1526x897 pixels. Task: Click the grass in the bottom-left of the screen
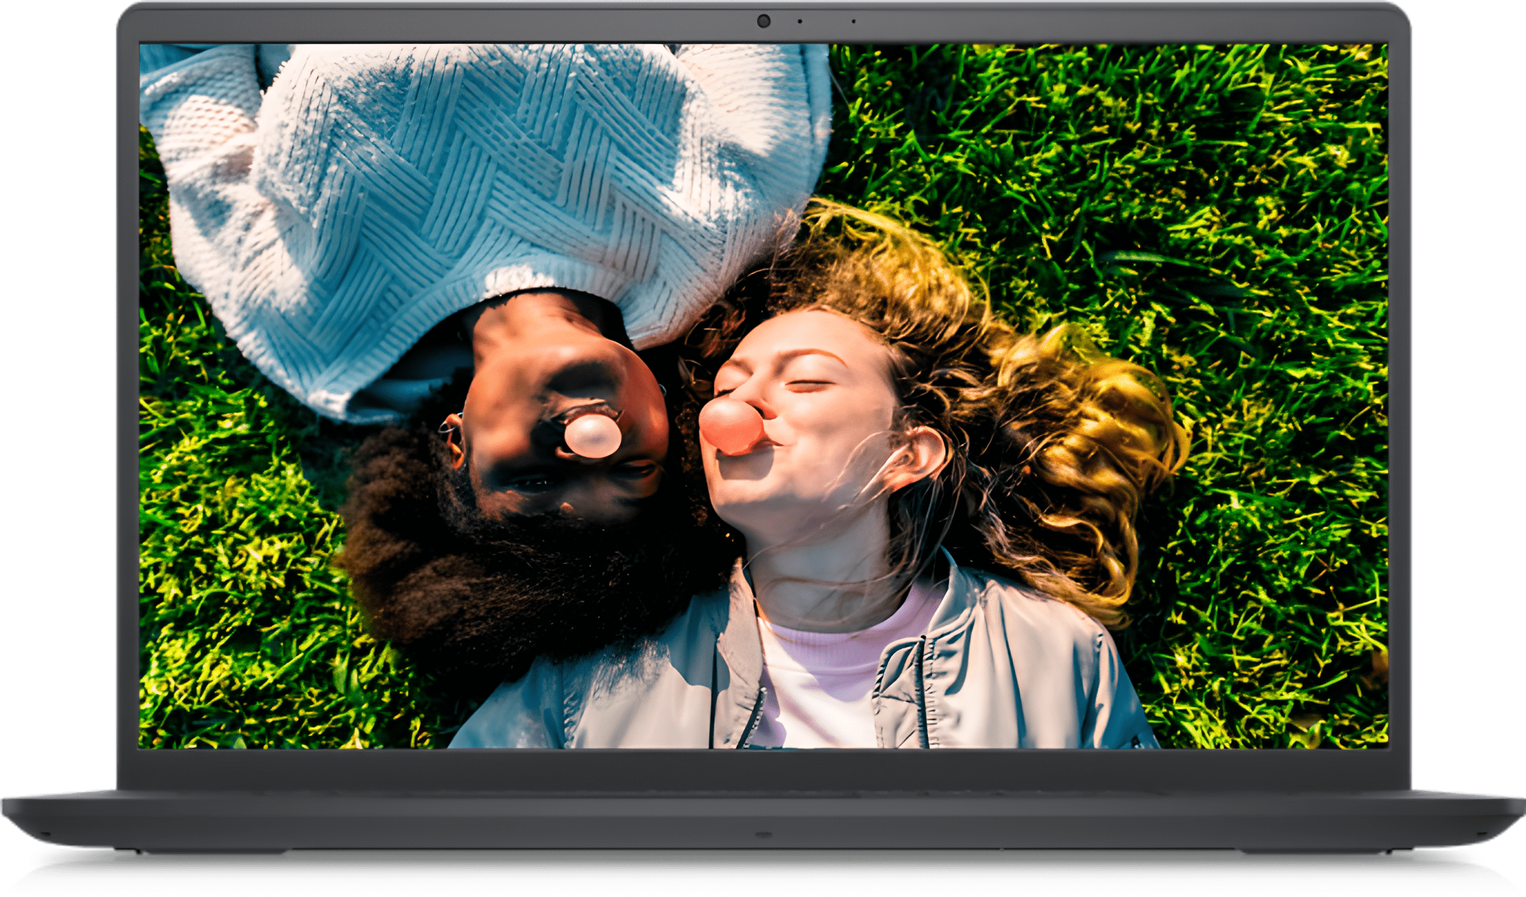242,636
